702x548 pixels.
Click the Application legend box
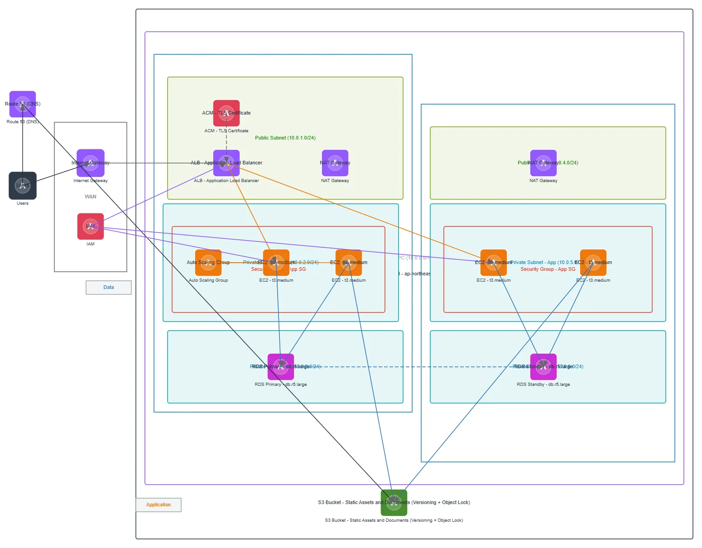[x=159, y=505]
